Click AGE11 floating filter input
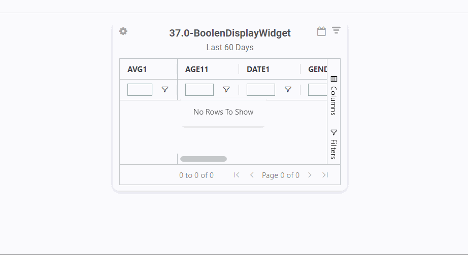The image size is (468, 255). (x=199, y=90)
